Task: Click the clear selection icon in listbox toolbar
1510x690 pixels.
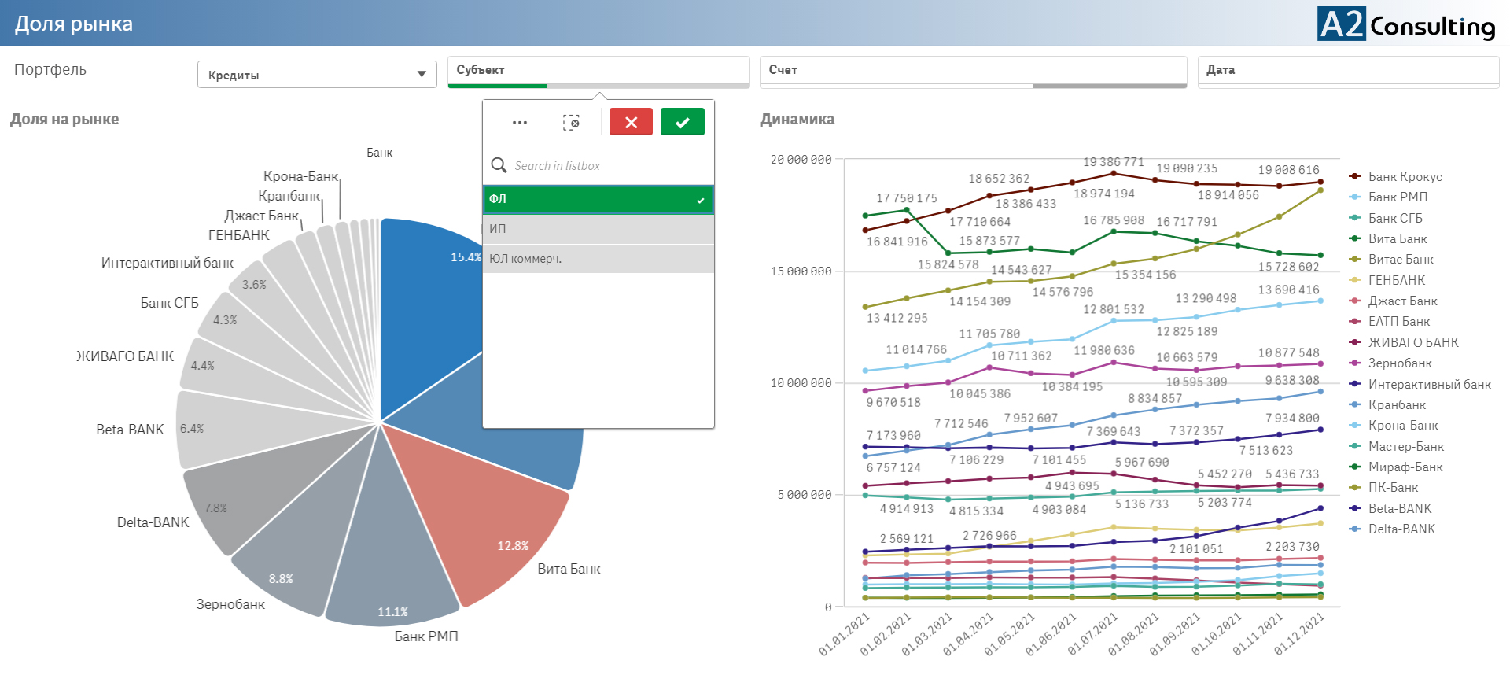Action: tap(571, 123)
